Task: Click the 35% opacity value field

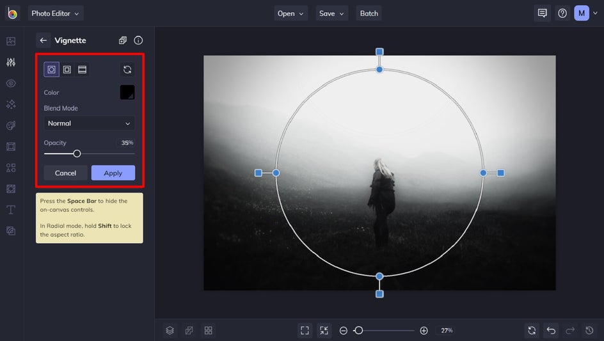Action: [x=125, y=143]
